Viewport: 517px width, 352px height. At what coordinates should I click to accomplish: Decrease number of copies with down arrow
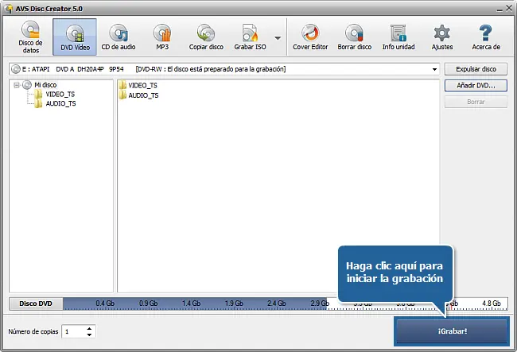coord(89,335)
